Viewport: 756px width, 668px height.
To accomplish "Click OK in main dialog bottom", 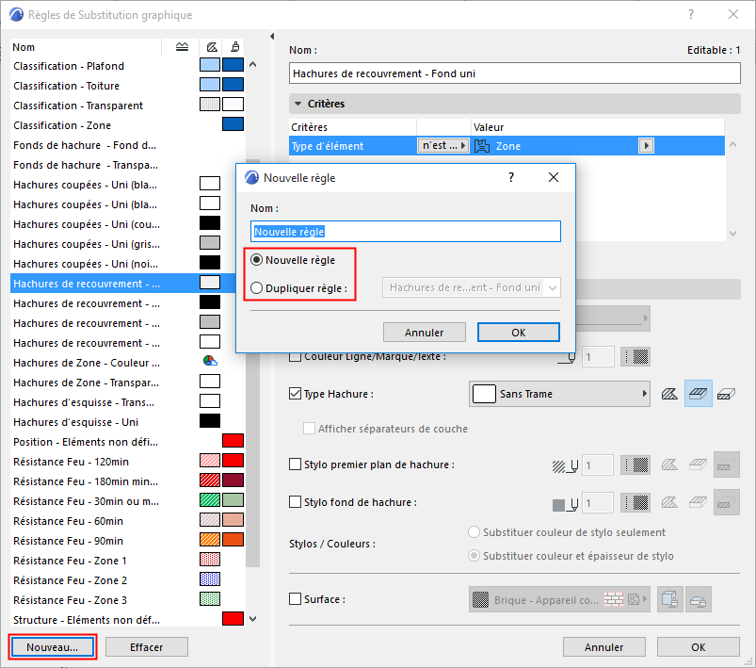I will (699, 647).
